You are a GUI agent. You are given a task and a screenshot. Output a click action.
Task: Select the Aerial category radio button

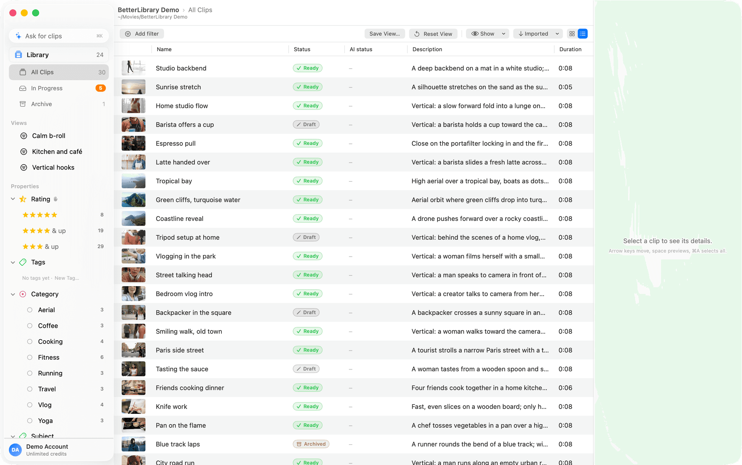[30, 310]
